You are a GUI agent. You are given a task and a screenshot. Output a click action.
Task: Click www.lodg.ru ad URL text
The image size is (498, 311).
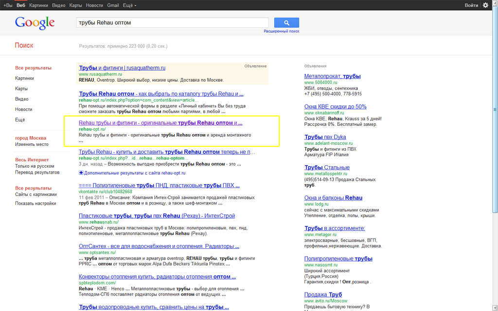[x=316, y=204]
